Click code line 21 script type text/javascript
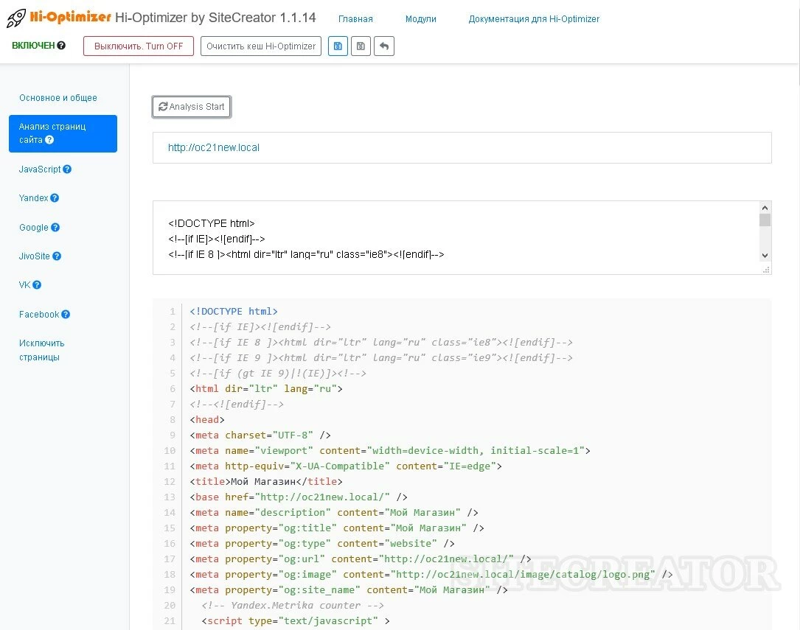800x630 pixels. (296, 621)
